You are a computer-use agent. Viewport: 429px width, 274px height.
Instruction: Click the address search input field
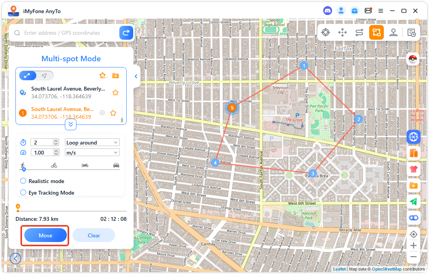tap(70, 33)
